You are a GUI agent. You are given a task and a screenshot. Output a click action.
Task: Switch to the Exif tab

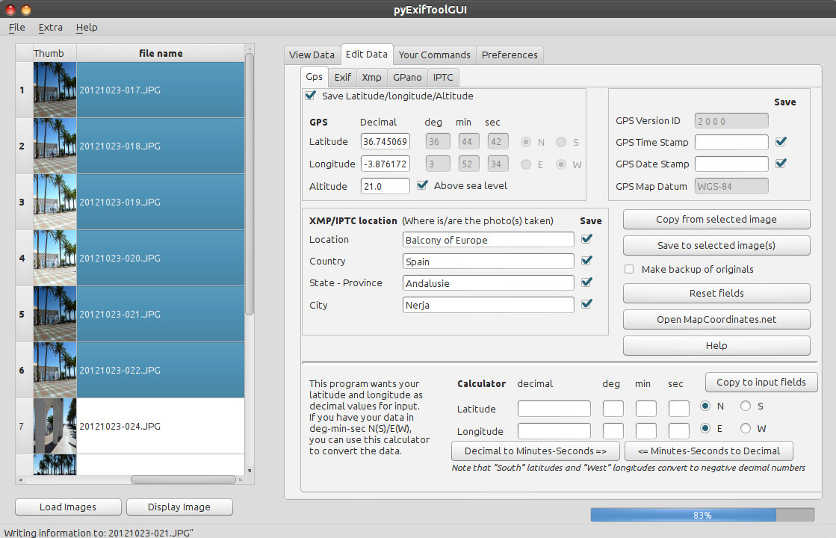tap(342, 77)
